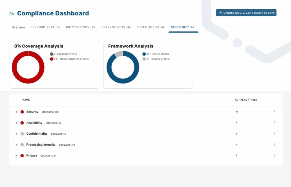
Task: Expand the Availability row chevron
Action: point(16,123)
